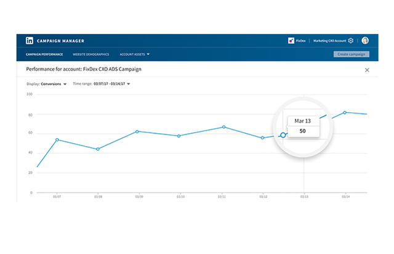
Task: Close the performance panel with X
Action: (x=367, y=70)
